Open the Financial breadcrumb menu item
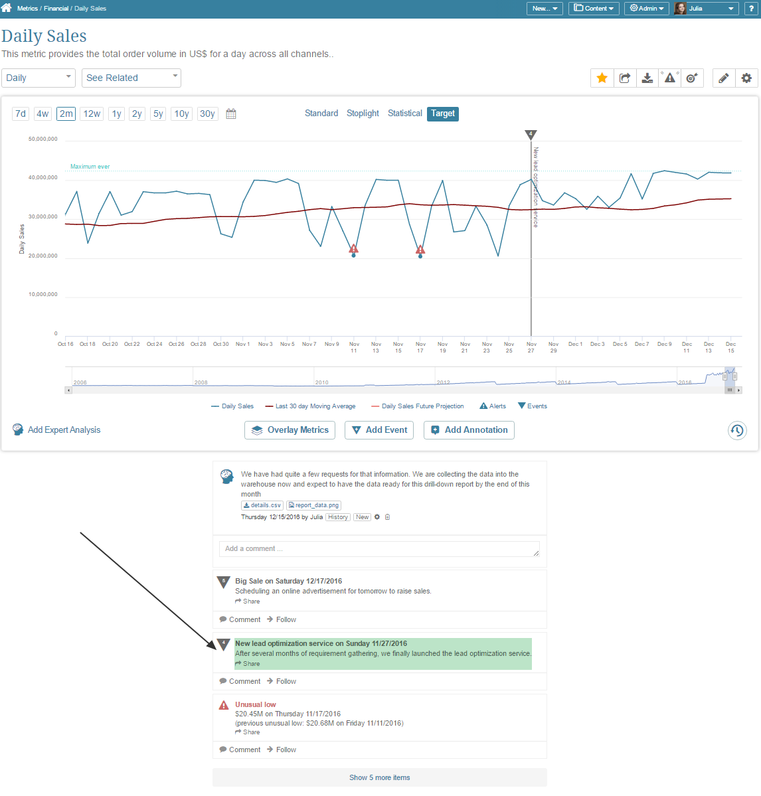This screenshot has width=761, height=796. point(56,8)
